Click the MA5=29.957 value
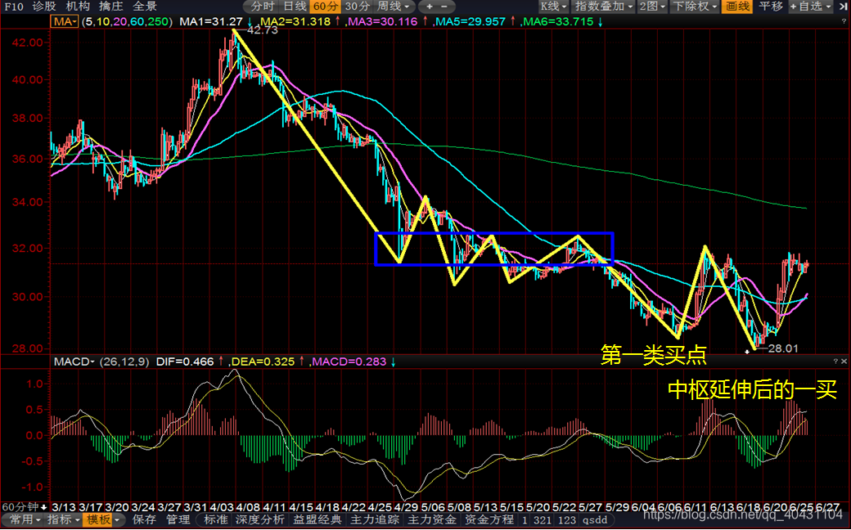This screenshot has height=530, width=851. (x=470, y=22)
